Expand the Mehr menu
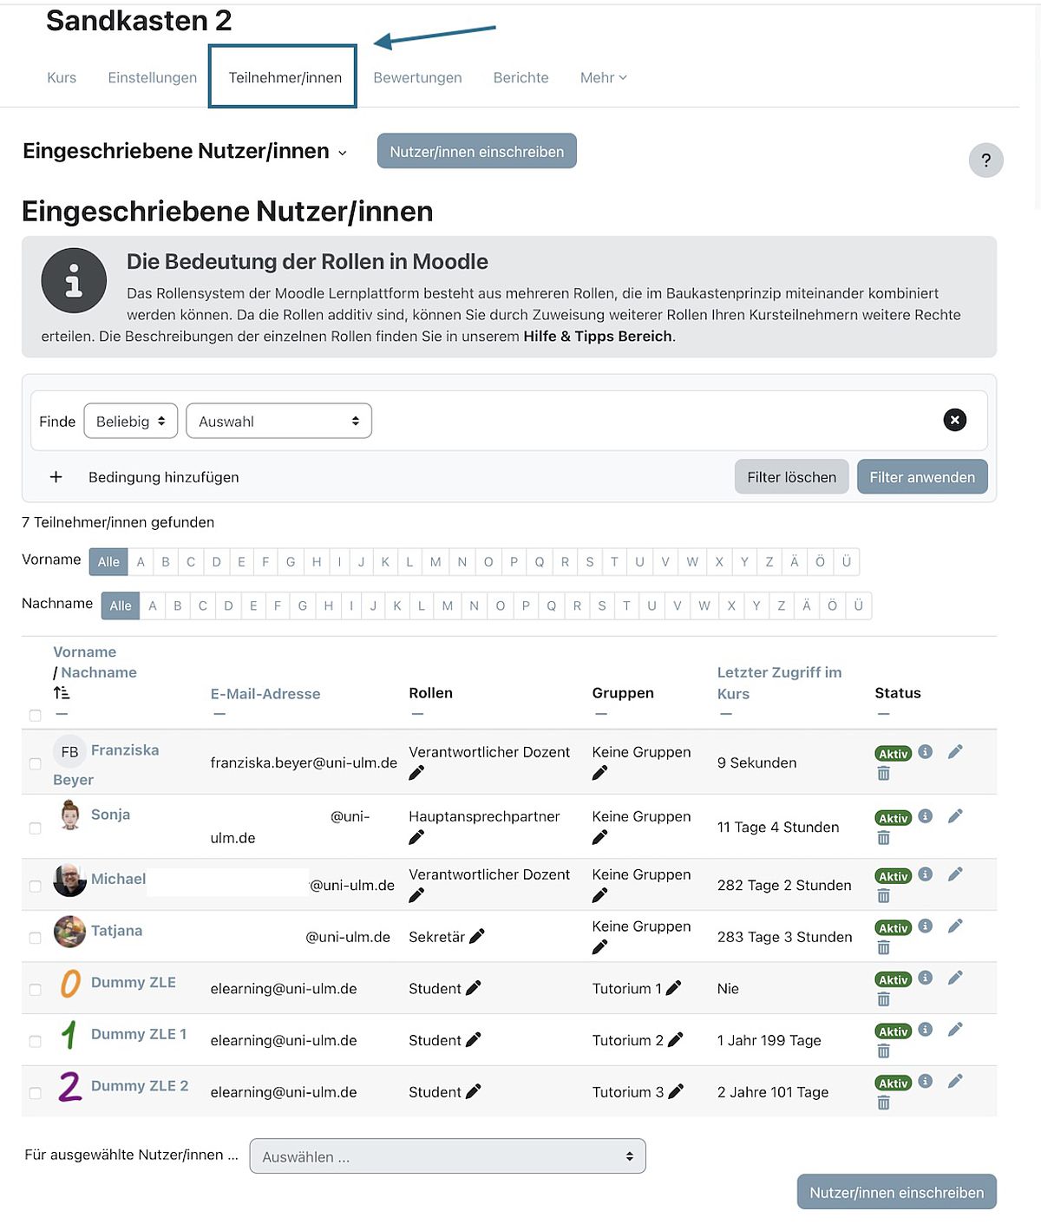Image resolution: width=1041 pixels, height=1224 pixels. tap(603, 77)
